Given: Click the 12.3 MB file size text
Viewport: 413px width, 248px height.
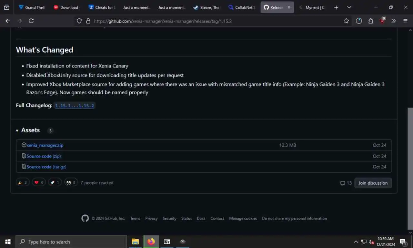Looking at the screenshot, I should (x=287, y=145).
